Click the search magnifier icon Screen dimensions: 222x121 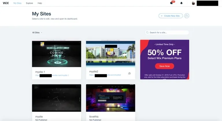point(147,32)
